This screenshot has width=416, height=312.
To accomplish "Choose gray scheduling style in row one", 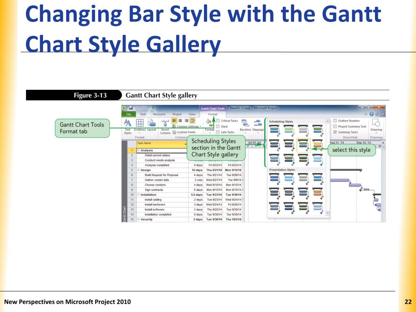I will click(303, 131).
